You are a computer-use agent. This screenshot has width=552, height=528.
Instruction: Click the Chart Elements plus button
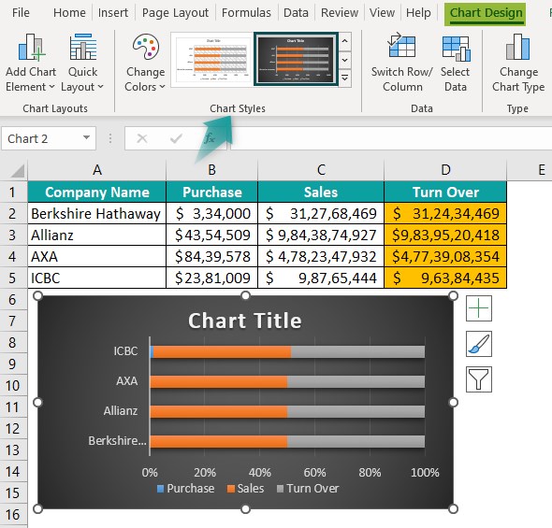click(x=479, y=308)
